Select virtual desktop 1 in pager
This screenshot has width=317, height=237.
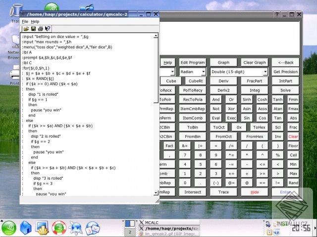click(130, 224)
